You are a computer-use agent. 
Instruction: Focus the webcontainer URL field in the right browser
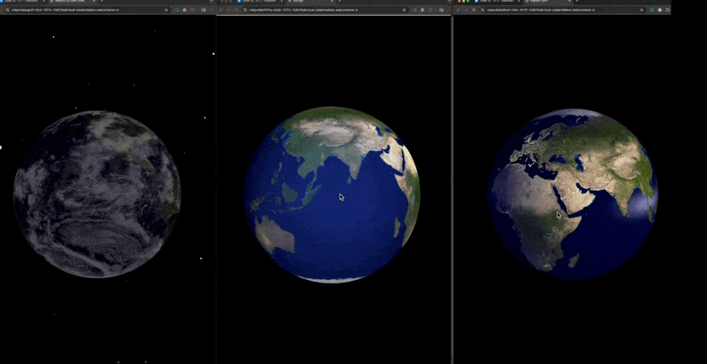559,10
